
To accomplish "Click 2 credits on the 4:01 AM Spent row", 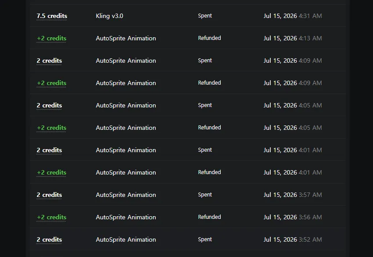I will pyautogui.click(x=49, y=150).
